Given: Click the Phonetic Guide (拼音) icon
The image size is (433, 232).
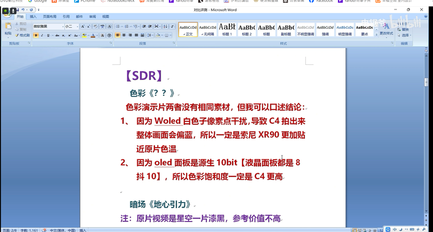Looking at the screenshot, I should tap(103, 27).
